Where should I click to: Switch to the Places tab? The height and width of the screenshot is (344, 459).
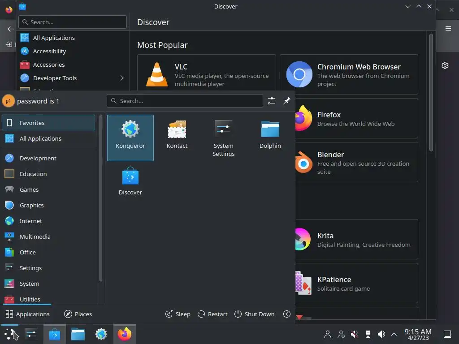click(78, 314)
